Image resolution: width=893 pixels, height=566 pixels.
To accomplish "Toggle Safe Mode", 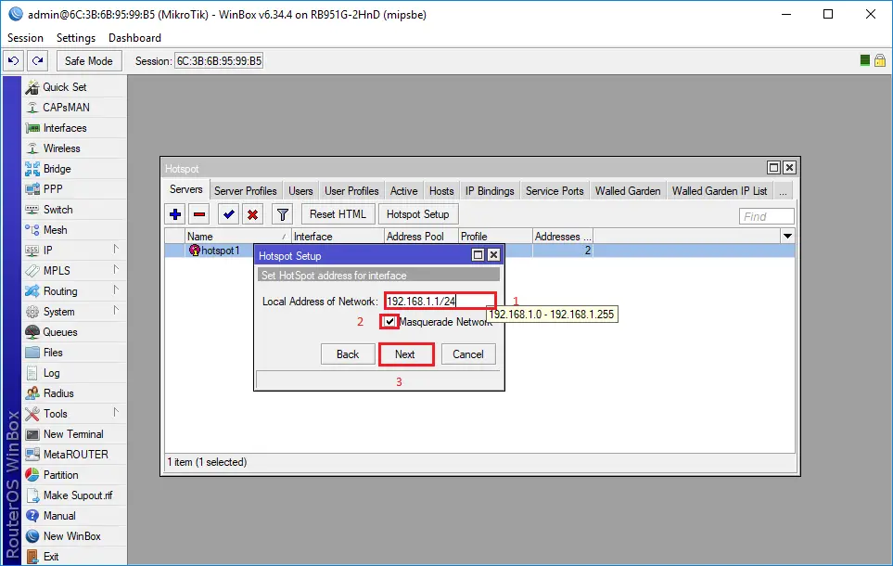I will pyautogui.click(x=89, y=61).
